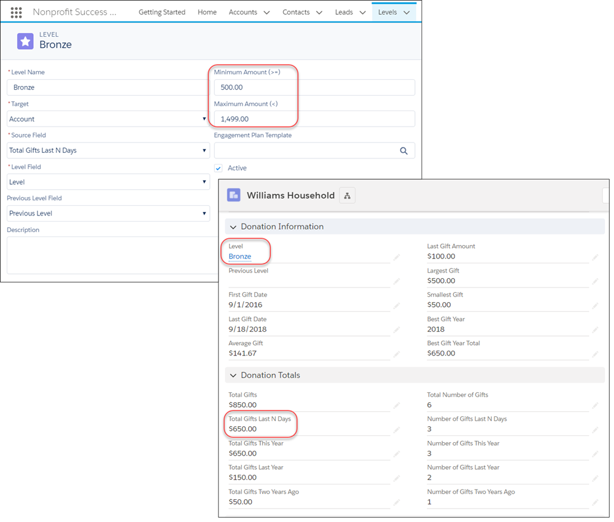Image resolution: width=614 pixels, height=522 pixels.
Task: Collapse the Donation Information section
Action: 233,227
